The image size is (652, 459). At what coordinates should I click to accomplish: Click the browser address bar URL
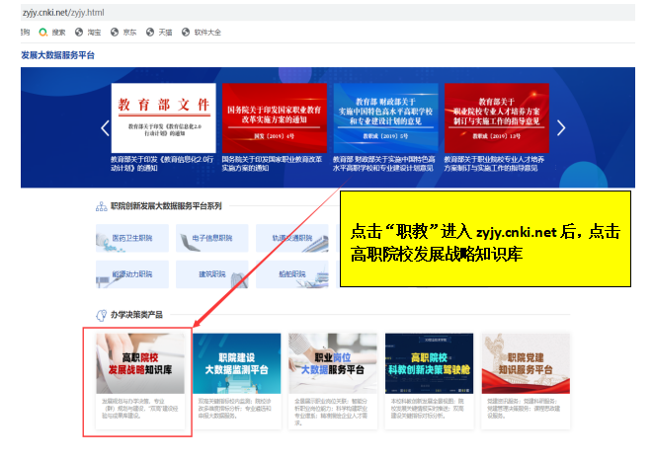coord(63,13)
